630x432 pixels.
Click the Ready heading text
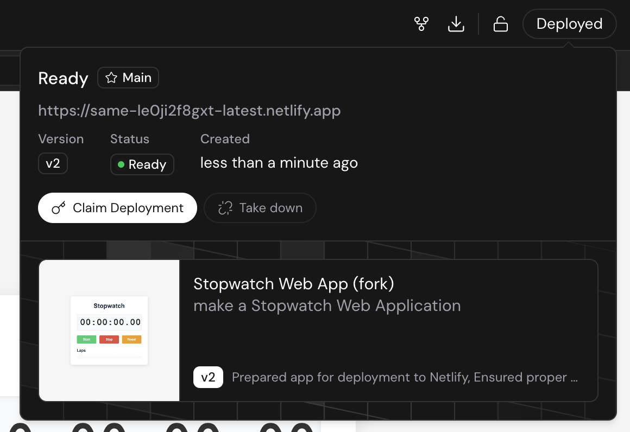click(x=63, y=78)
